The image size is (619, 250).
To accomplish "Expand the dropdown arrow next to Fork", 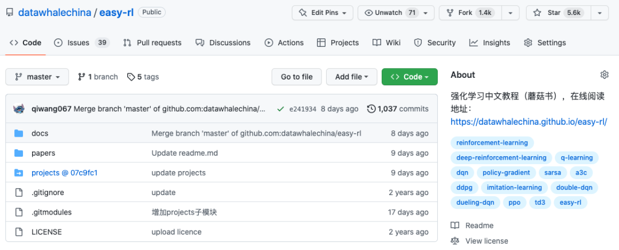I will (511, 13).
